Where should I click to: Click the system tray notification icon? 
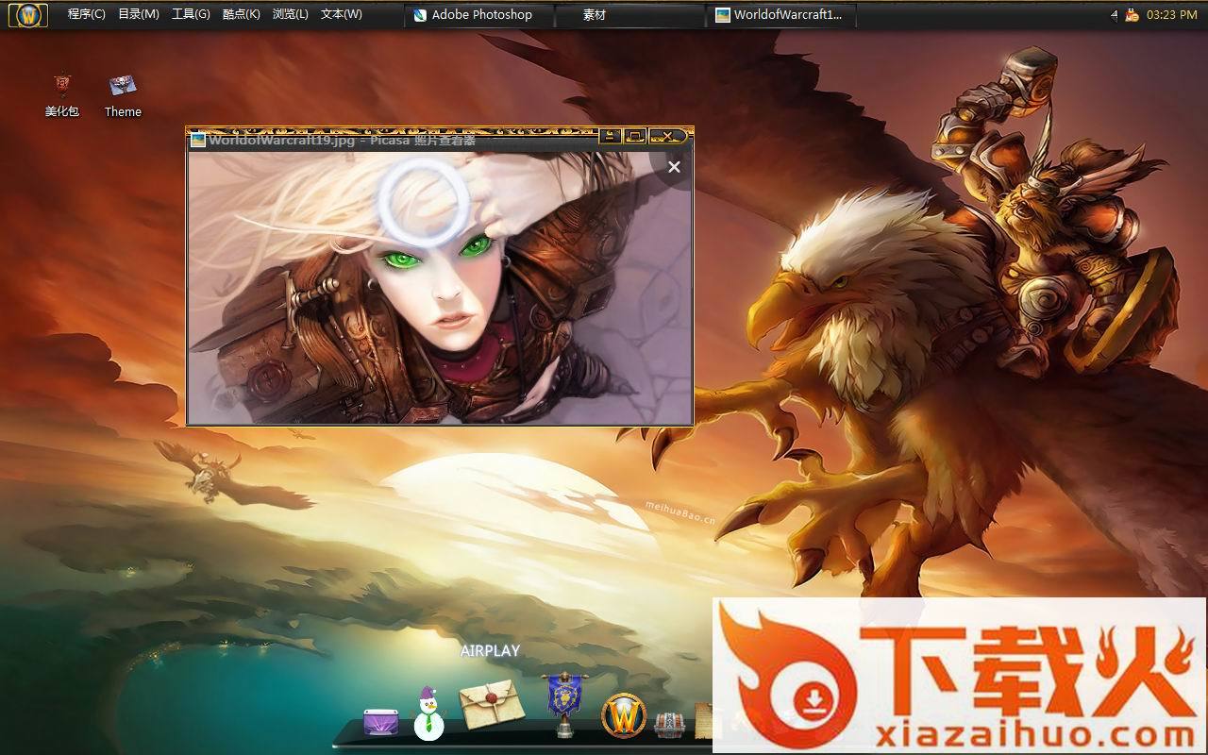(x=1132, y=14)
